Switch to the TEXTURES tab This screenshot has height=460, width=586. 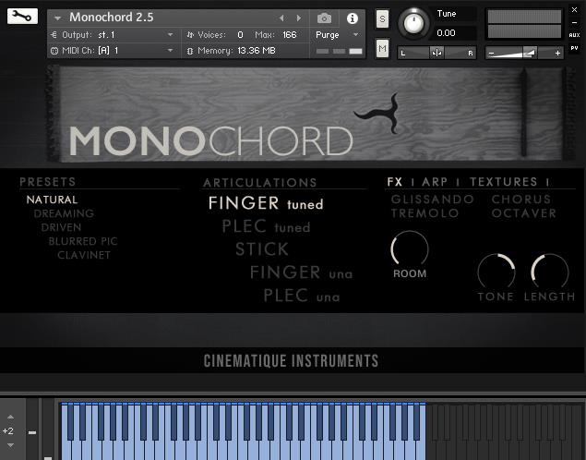tap(504, 182)
